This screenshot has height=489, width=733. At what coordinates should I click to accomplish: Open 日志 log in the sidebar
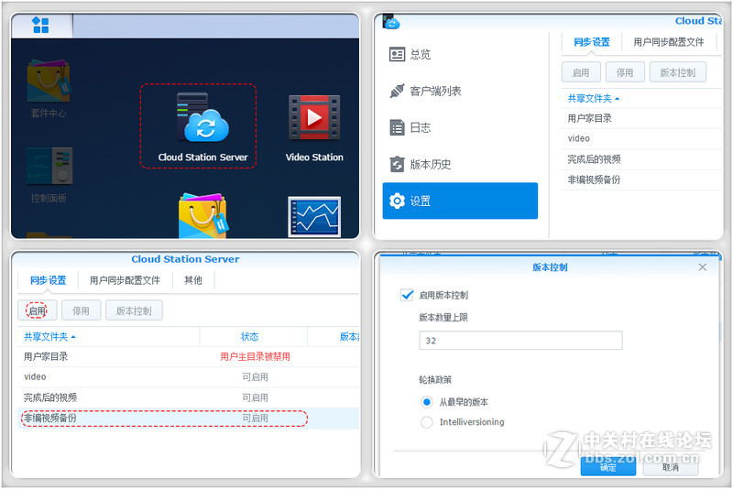point(460,127)
